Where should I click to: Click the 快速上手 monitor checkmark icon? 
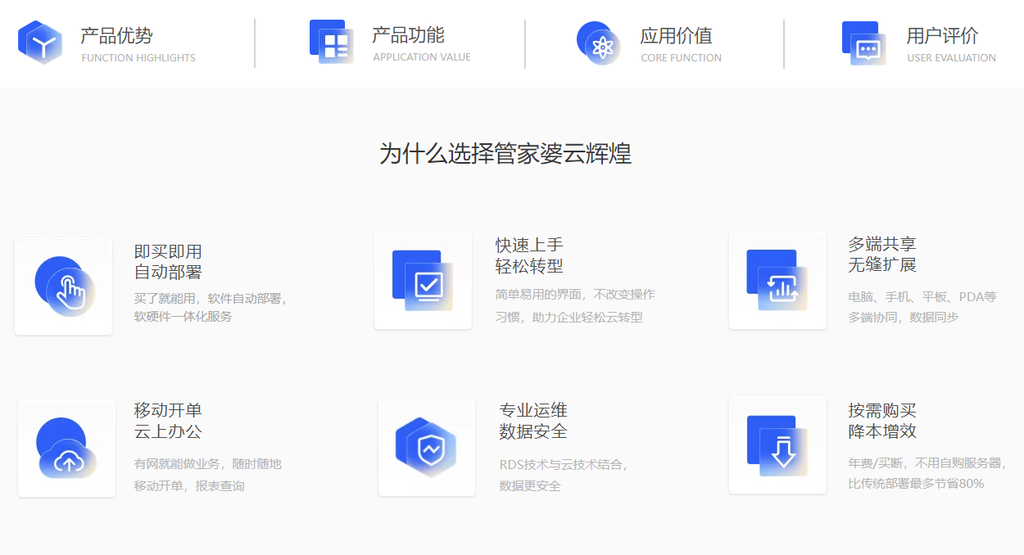point(423,280)
